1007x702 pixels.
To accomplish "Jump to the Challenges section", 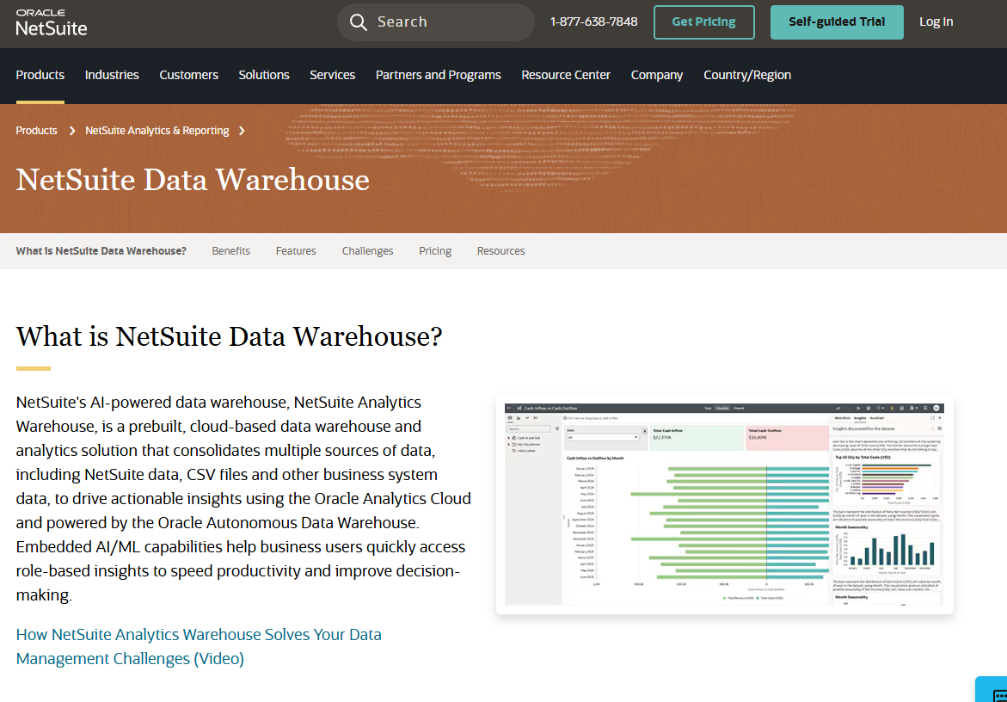I will [367, 251].
